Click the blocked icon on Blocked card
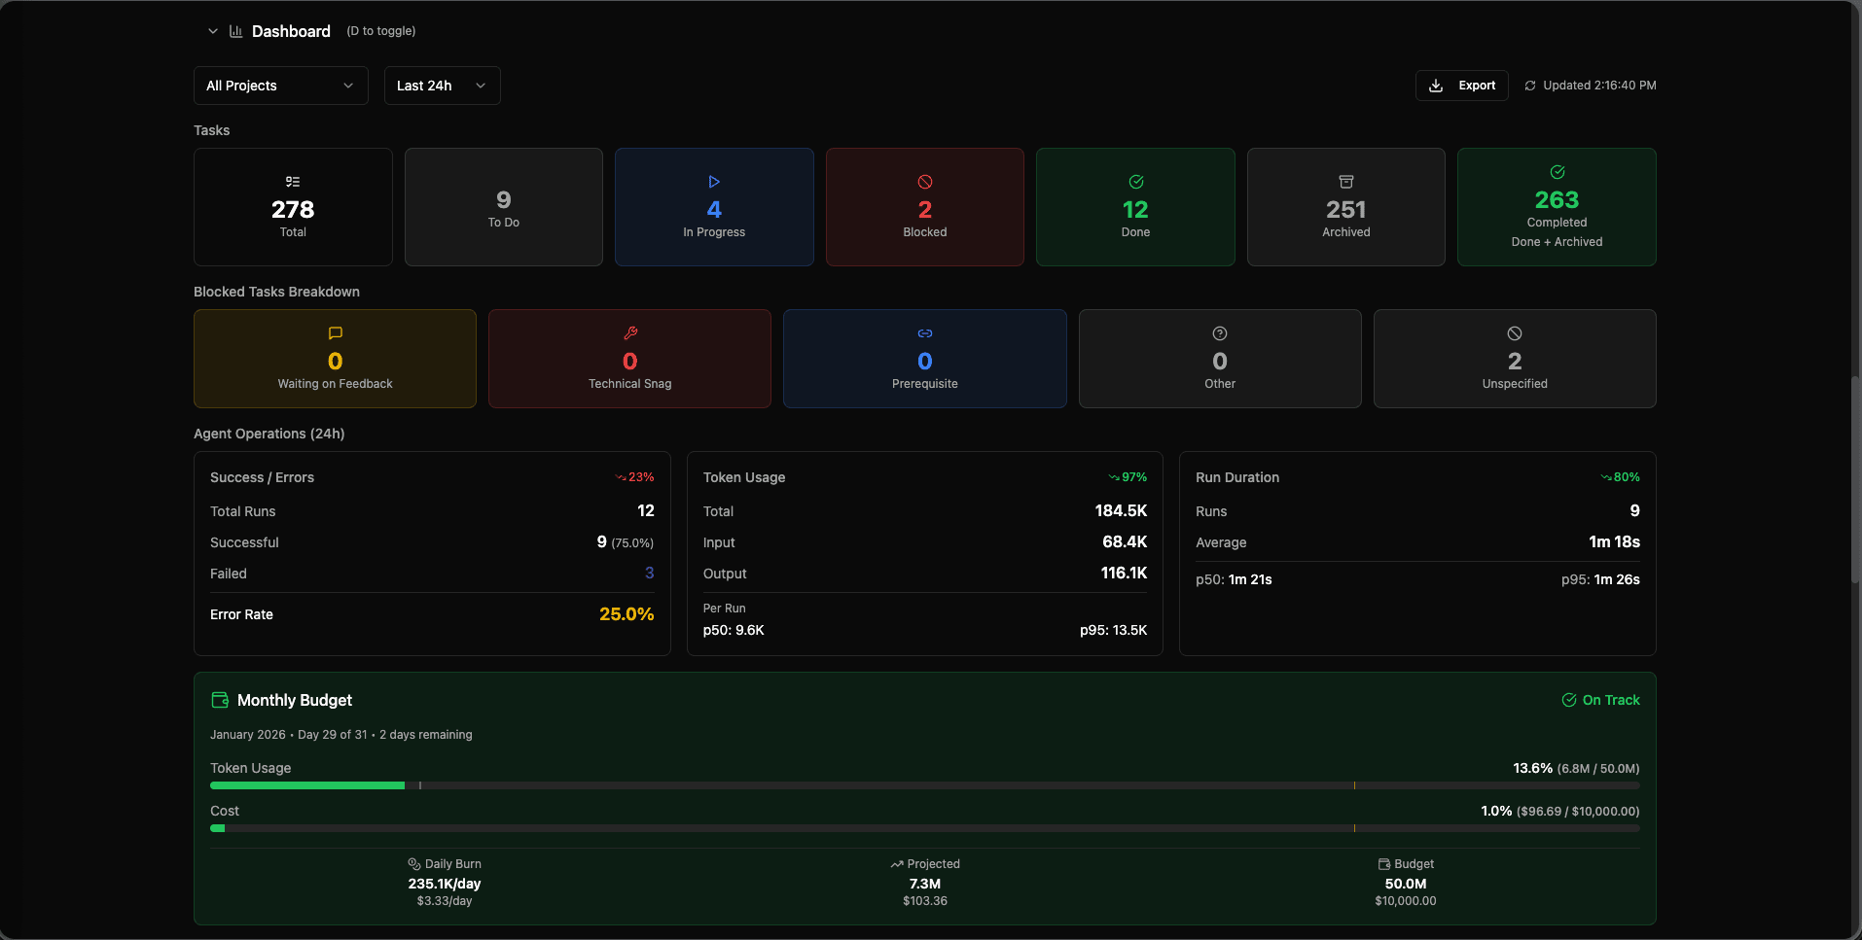The width and height of the screenshot is (1862, 940). (x=925, y=182)
